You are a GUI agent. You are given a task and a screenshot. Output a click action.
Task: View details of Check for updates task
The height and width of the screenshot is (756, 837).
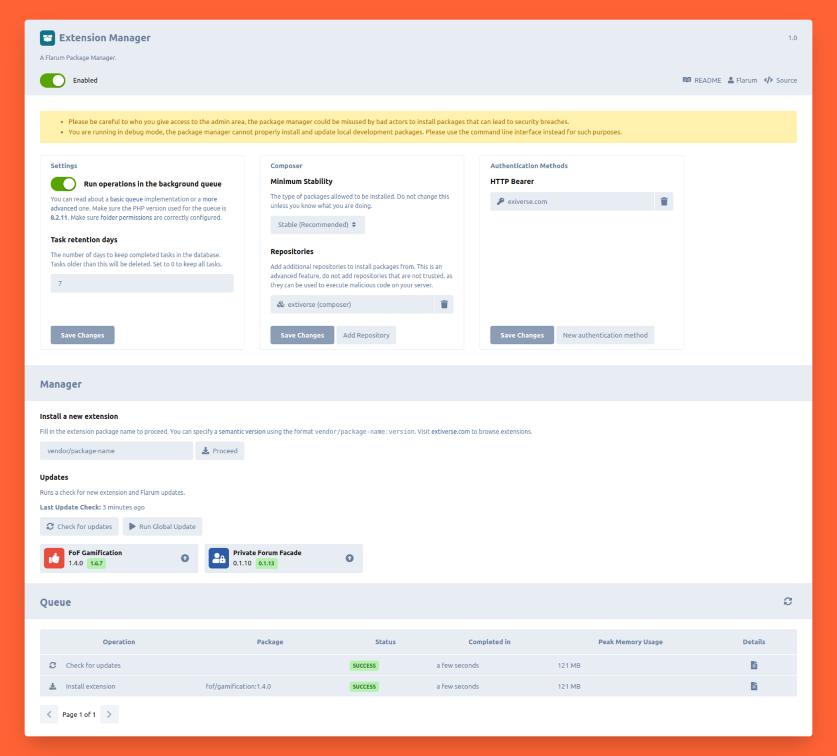754,665
